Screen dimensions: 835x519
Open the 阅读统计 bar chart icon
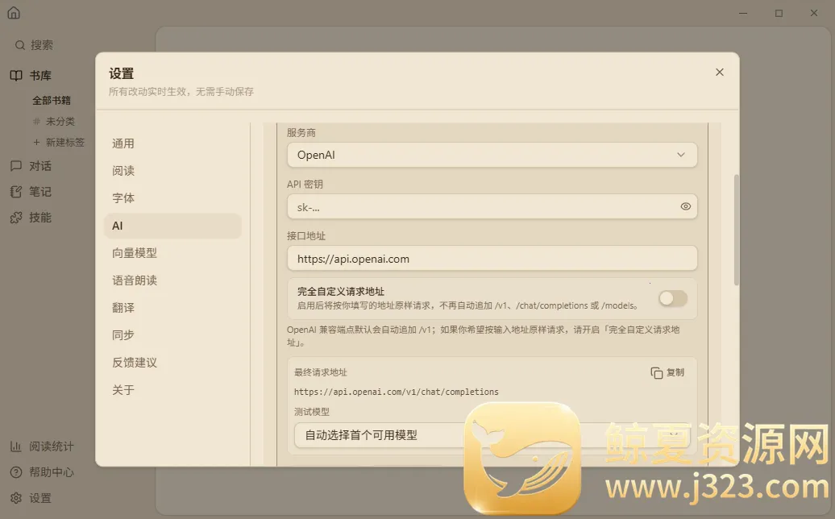16,446
